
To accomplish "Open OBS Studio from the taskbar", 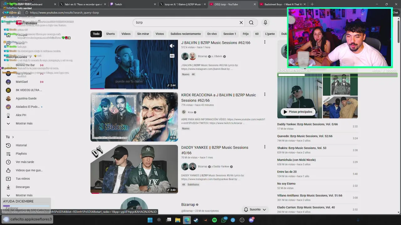I will (242, 220).
